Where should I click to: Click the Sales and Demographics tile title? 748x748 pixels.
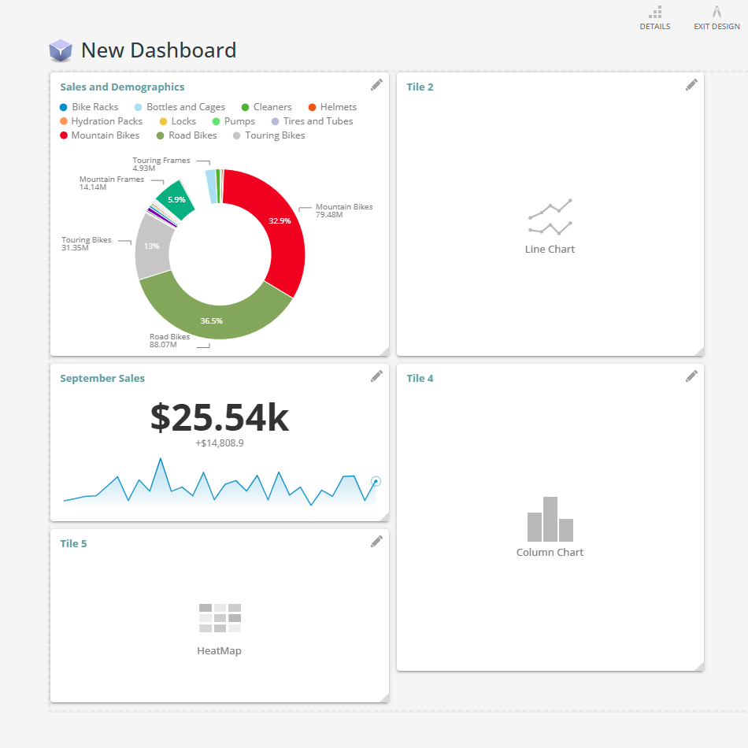point(122,87)
